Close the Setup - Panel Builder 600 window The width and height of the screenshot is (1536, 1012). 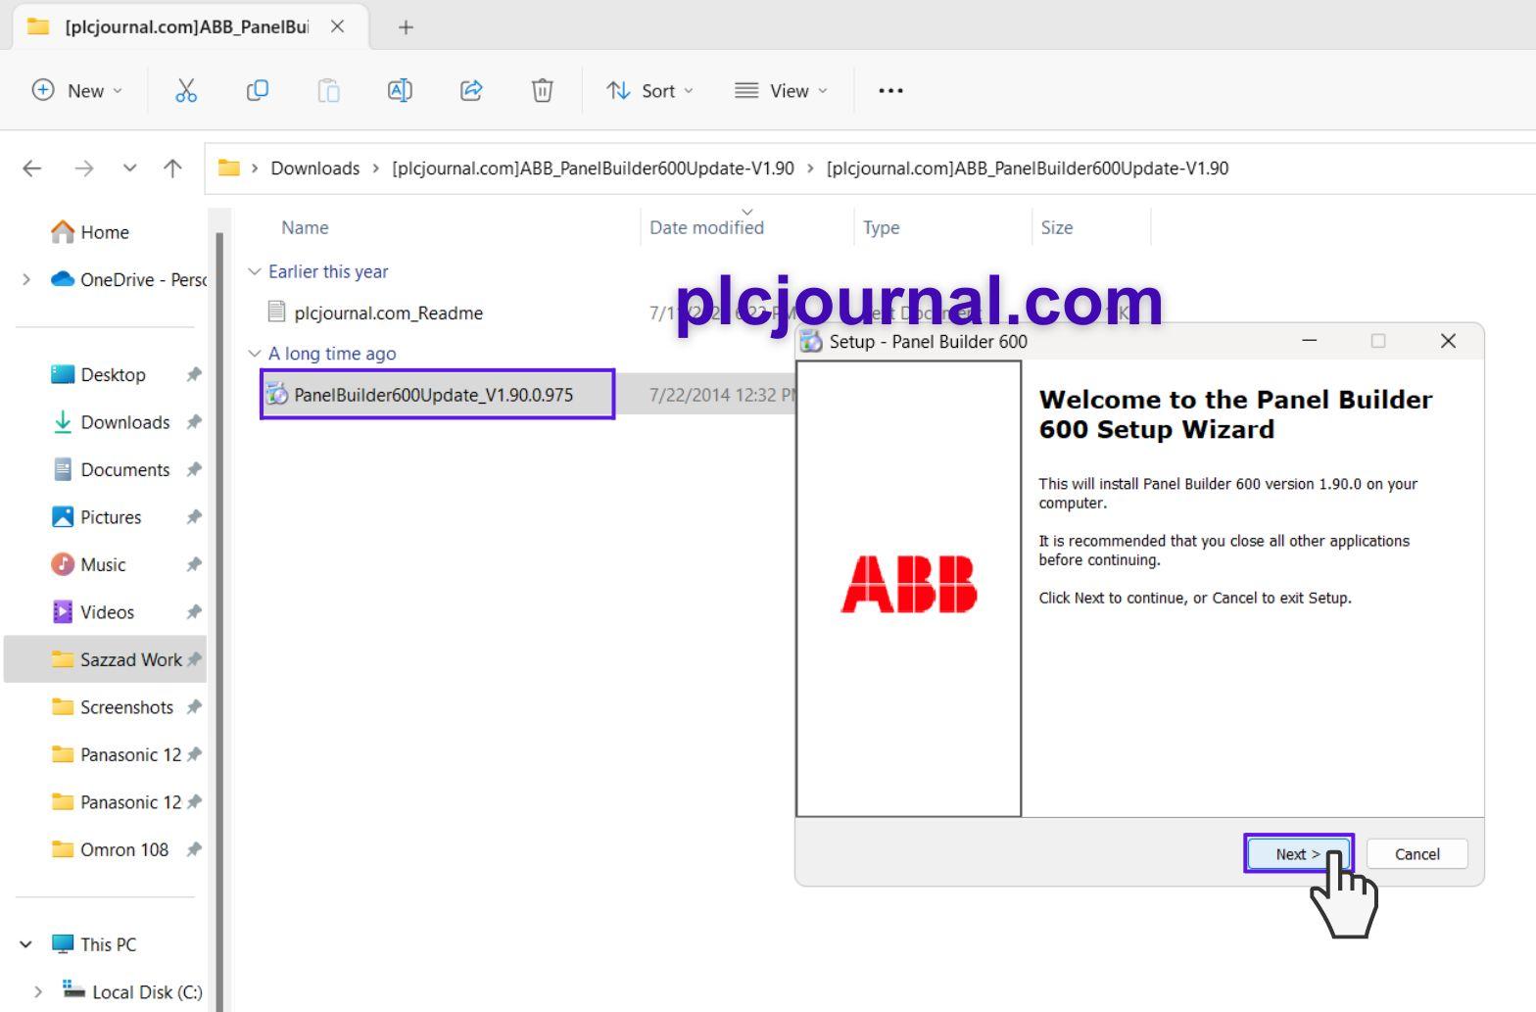tap(1448, 341)
